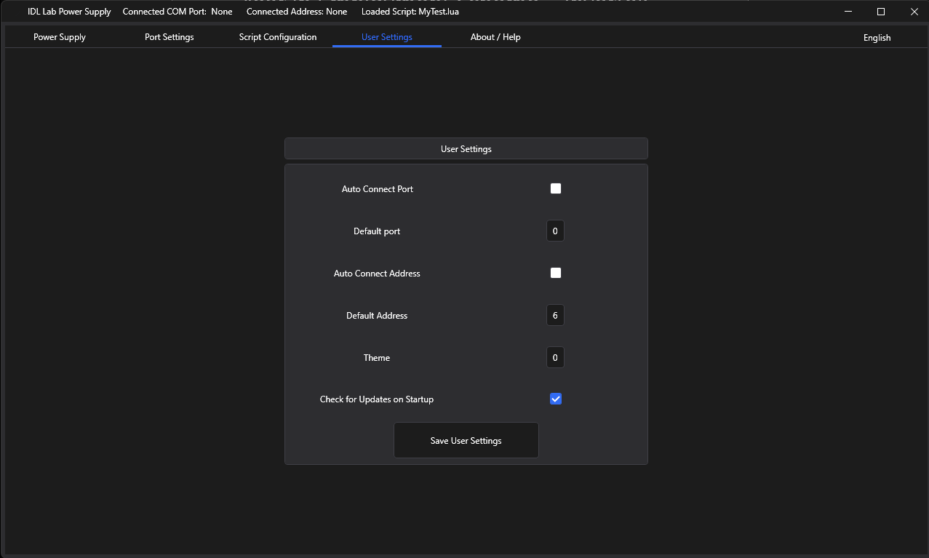
Task: Close the IDL Lab Power Supply window
Action: click(914, 12)
